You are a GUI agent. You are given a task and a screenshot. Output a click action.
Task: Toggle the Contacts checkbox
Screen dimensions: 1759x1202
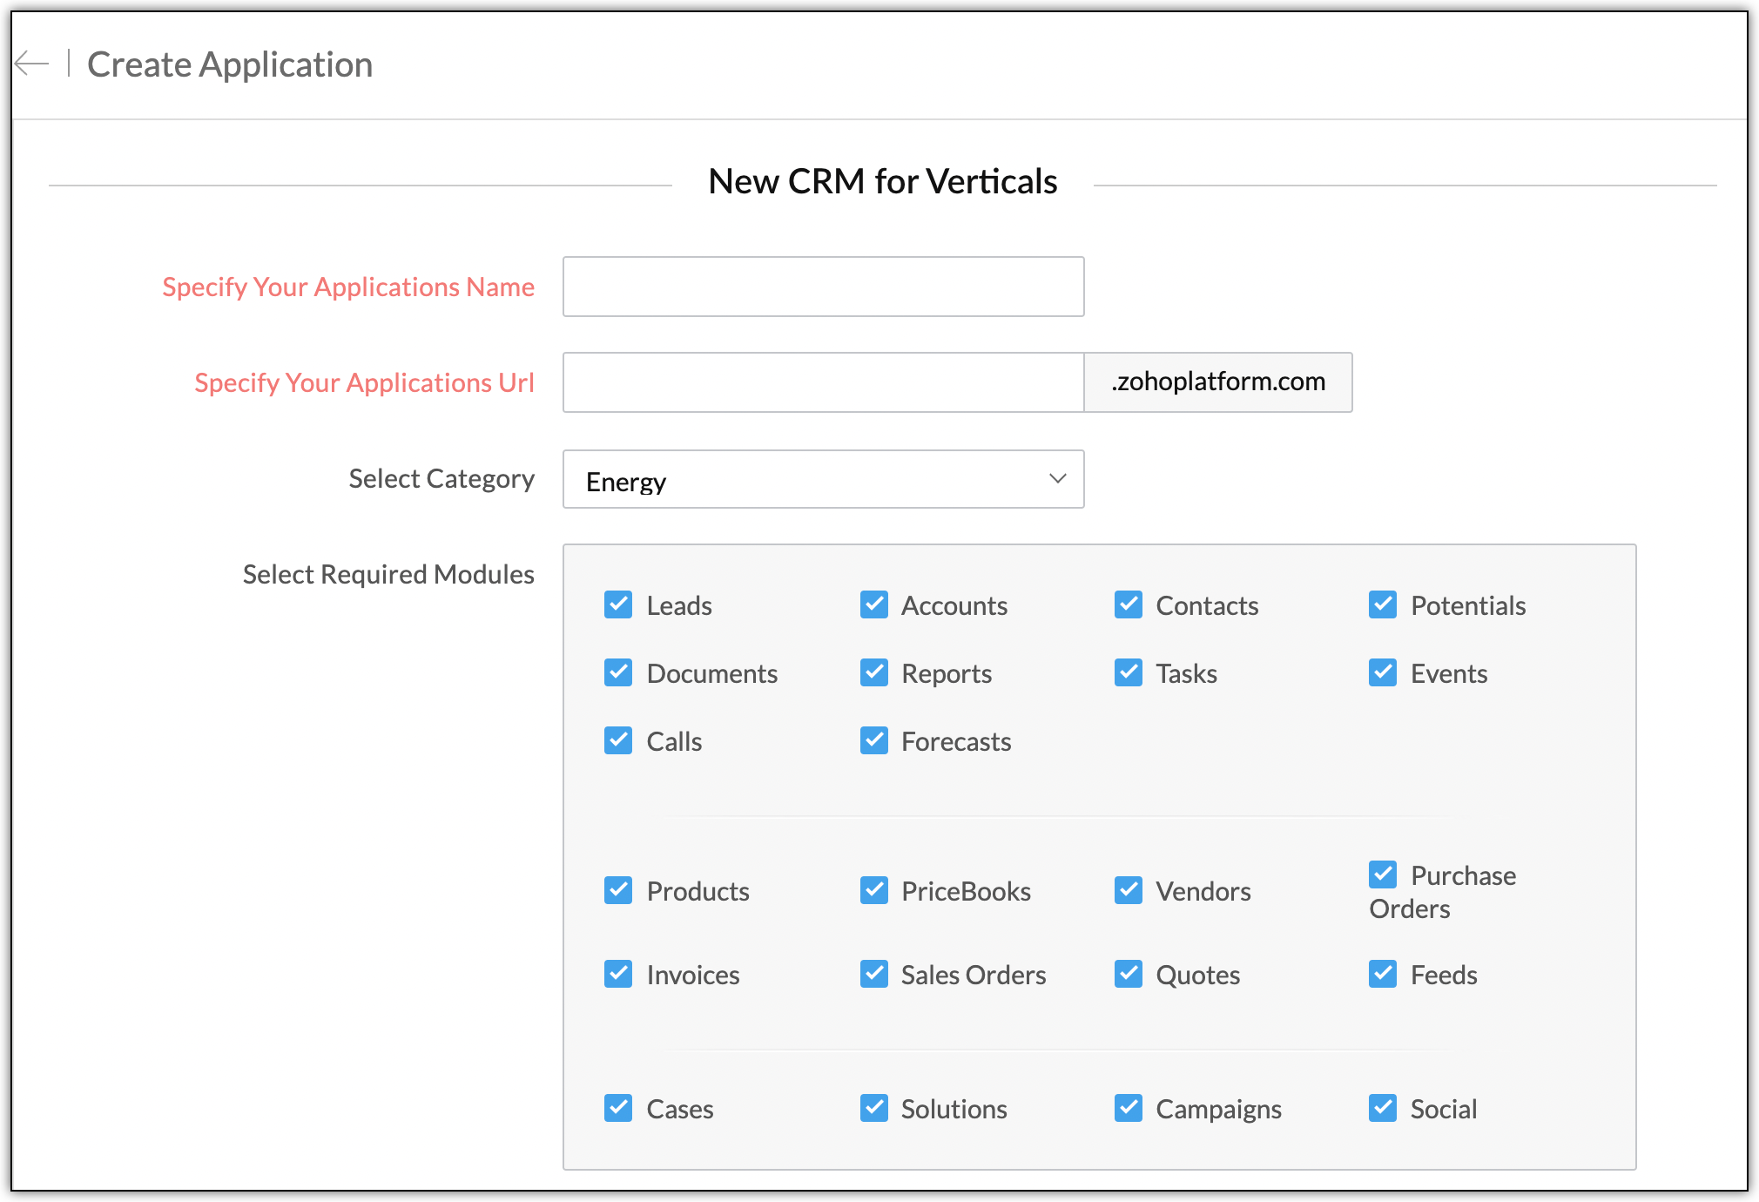pos(1129,604)
